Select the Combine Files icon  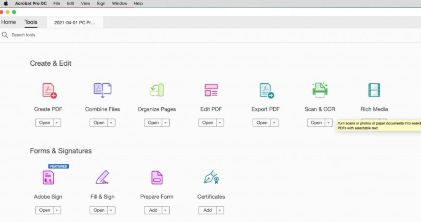tap(102, 90)
